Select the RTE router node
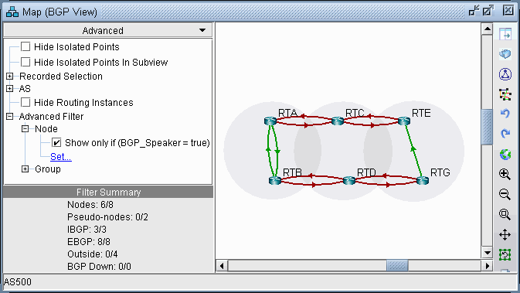Screen dimensions: 520x293 click(x=404, y=121)
